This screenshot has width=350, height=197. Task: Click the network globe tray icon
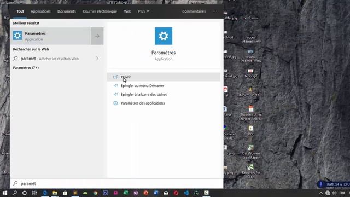coord(328,193)
